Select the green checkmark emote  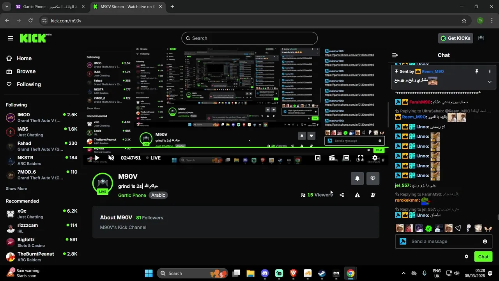pos(429,229)
